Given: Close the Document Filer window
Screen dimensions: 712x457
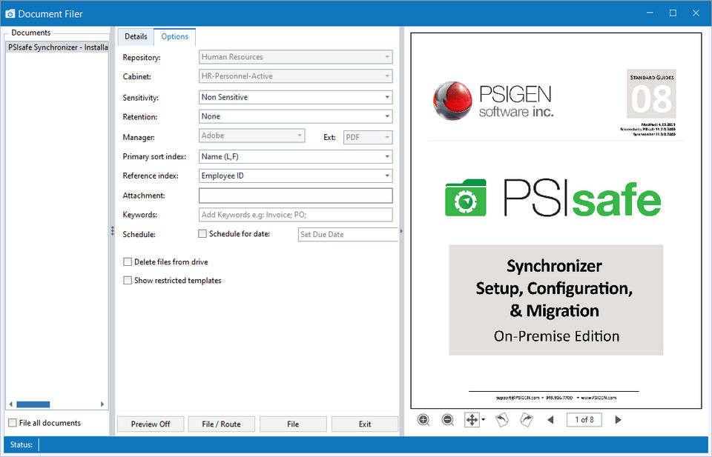Looking at the screenshot, I should point(696,13).
